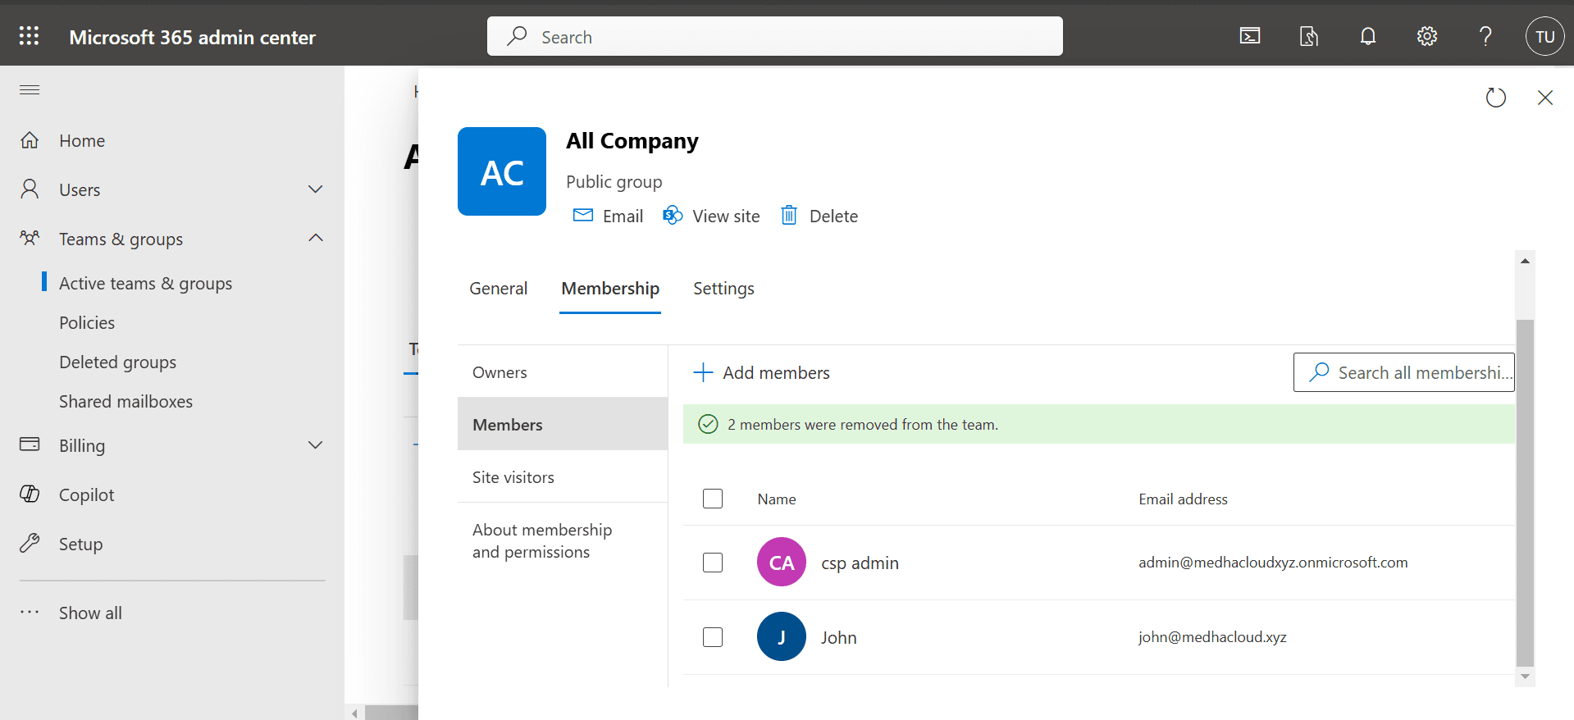
Task: Click the notifications bell icon
Action: 1367,36
